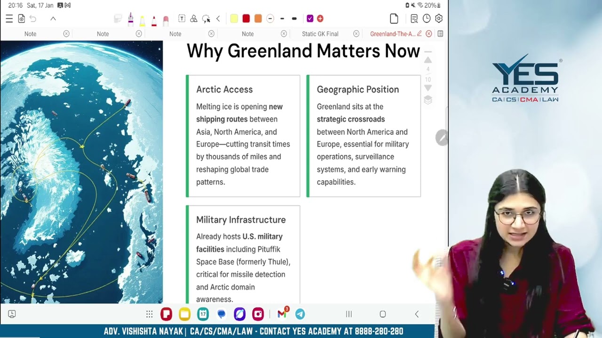The height and width of the screenshot is (338, 602).
Task: Open Telegram from the taskbar
Action: click(300, 314)
